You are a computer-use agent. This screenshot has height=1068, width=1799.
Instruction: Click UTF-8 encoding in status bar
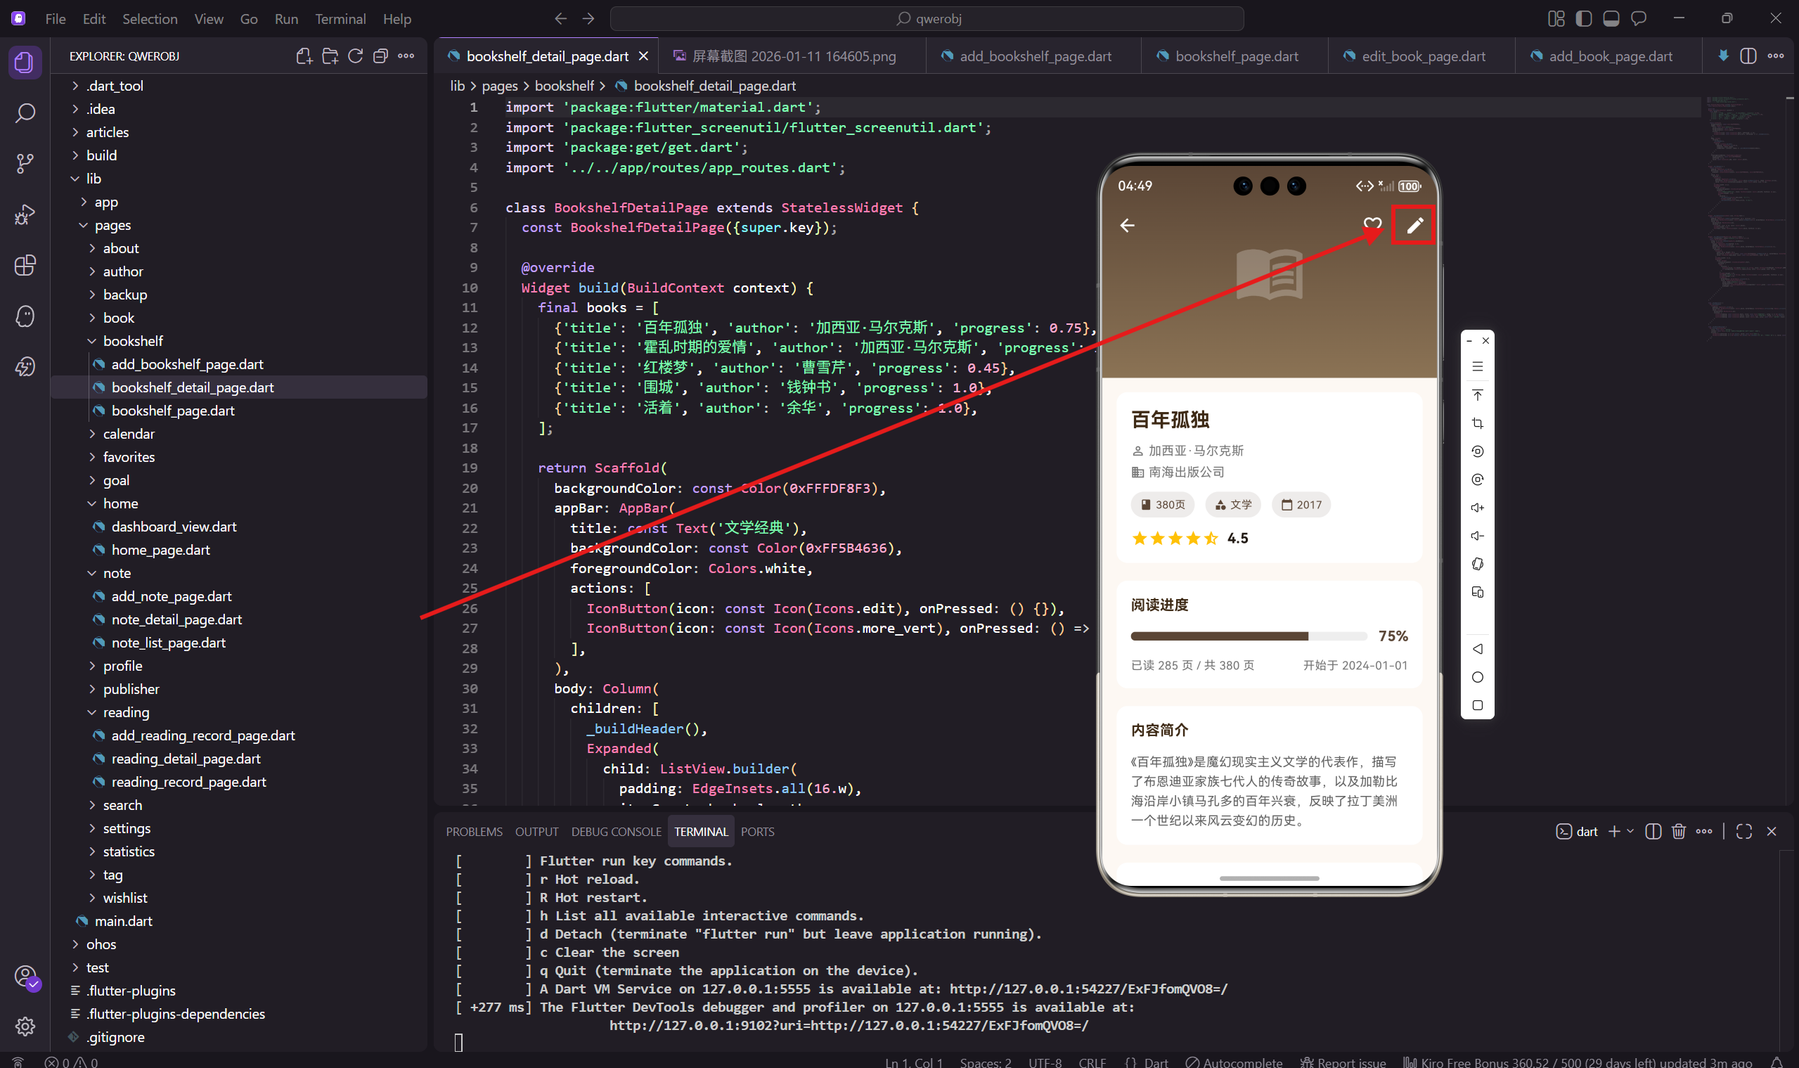(x=1045, y=1062)
